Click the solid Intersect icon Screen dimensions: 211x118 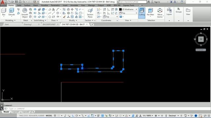tap(35, 17)
